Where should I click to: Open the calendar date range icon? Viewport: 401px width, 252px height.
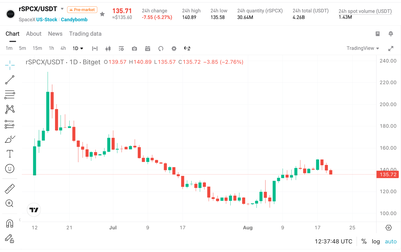point(148,49)
